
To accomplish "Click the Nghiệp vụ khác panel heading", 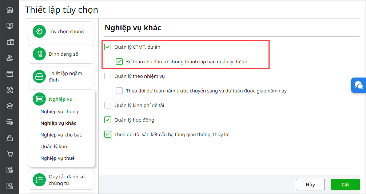I will 133,28.
